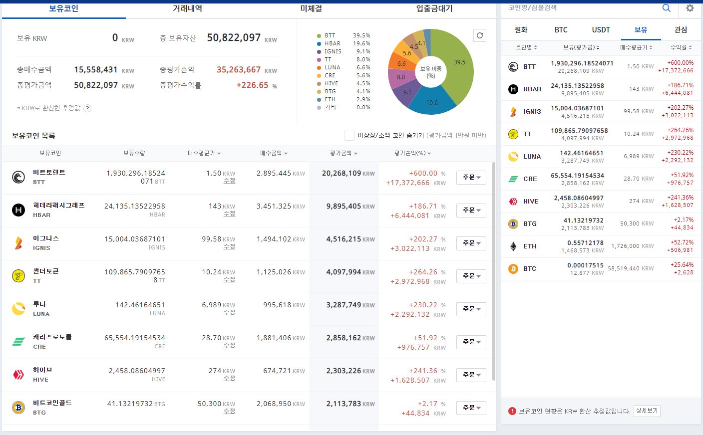Click the BTT icon in the right sidebar

(513, 67)
